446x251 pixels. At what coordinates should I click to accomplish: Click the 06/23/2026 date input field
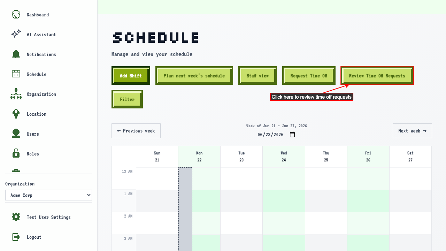click(x=277, y=135)
